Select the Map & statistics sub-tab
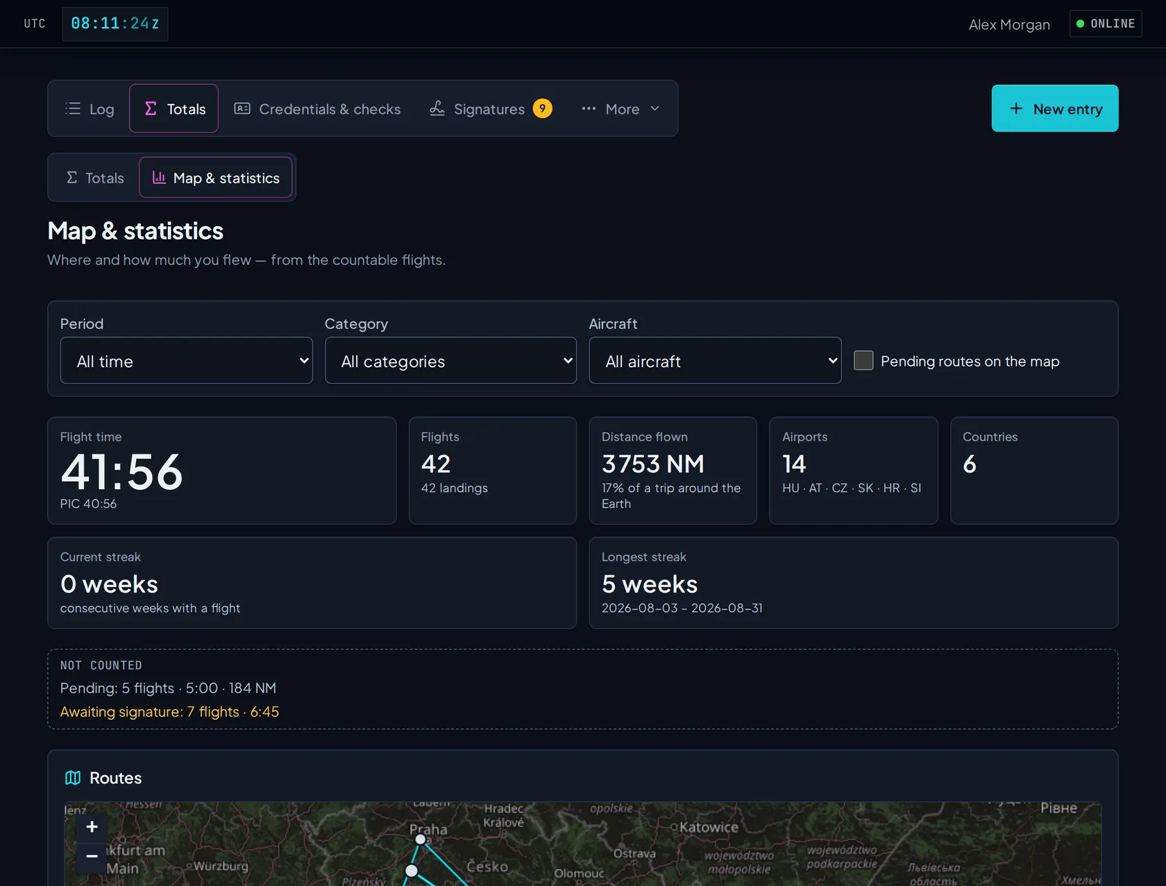This screenshot has width=1166, height=886. pos(216,178)
